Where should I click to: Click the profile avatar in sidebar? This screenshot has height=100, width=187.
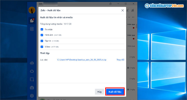tap(32, 10)
